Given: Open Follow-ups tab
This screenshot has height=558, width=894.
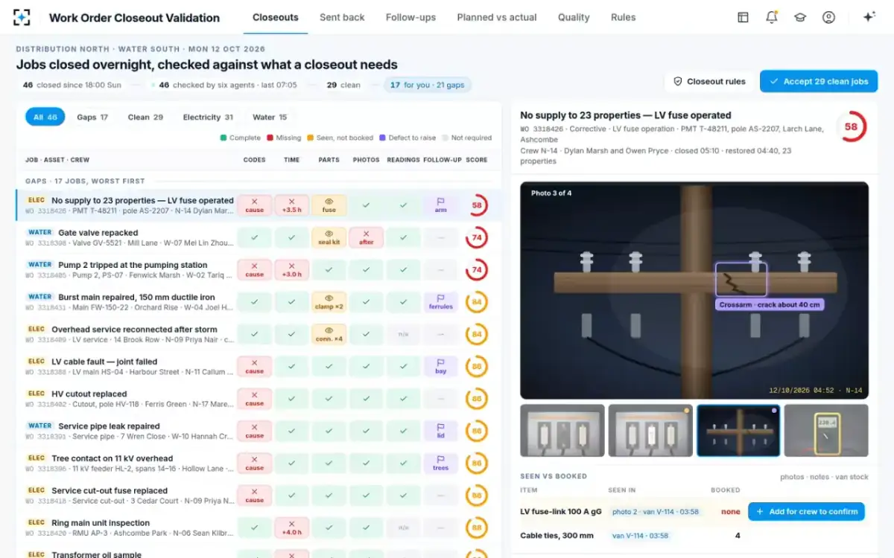Looking at the screenshot, I should (410, 17).
